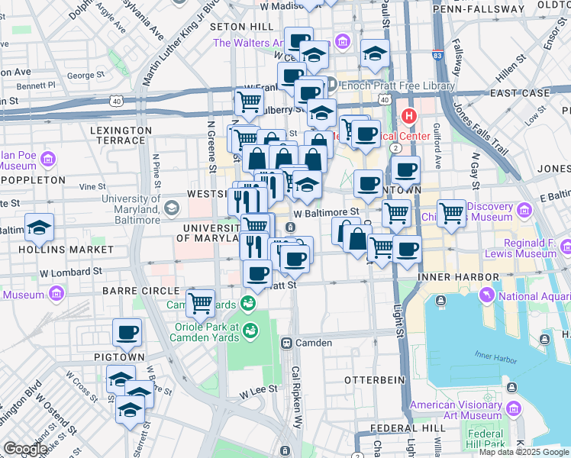Select the shopping cart marker near Barre Circle
Viewport: 571px width, 458px height.
point(200,305)
